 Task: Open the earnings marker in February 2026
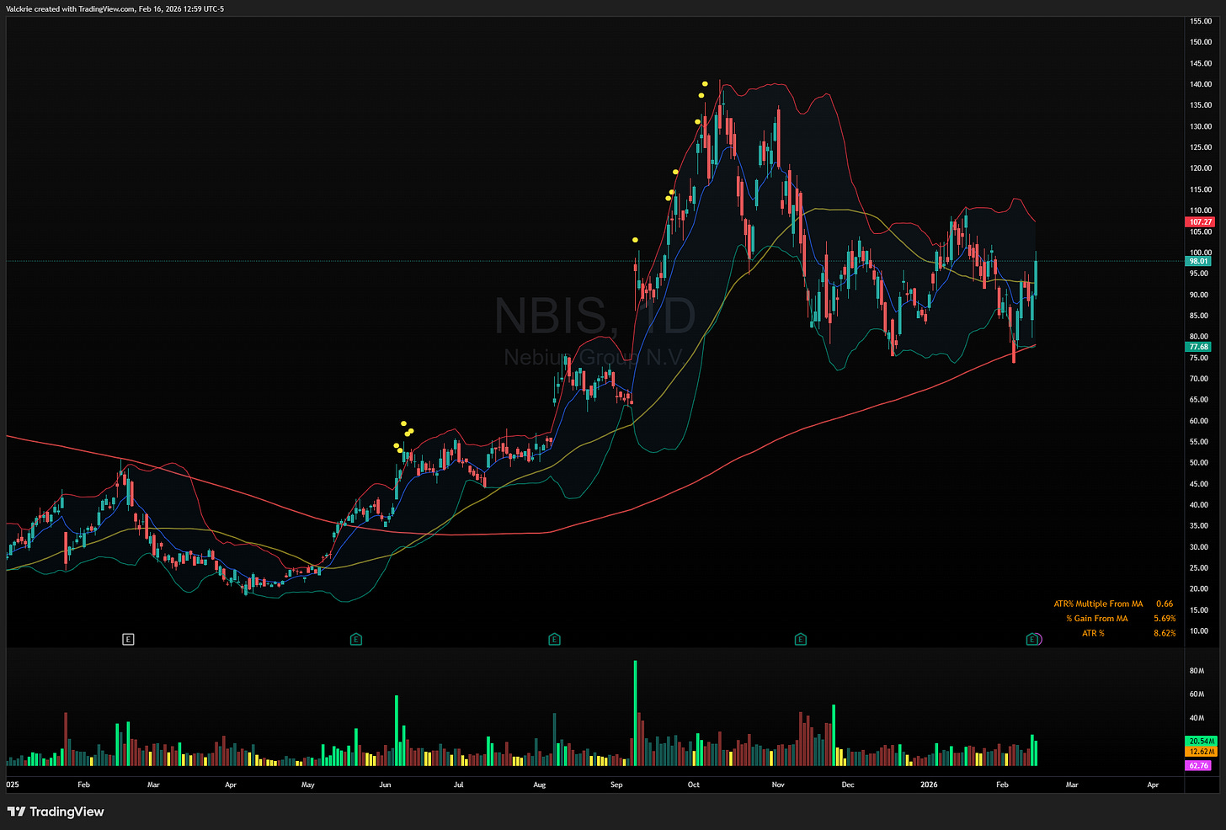tap(1032, 640)
